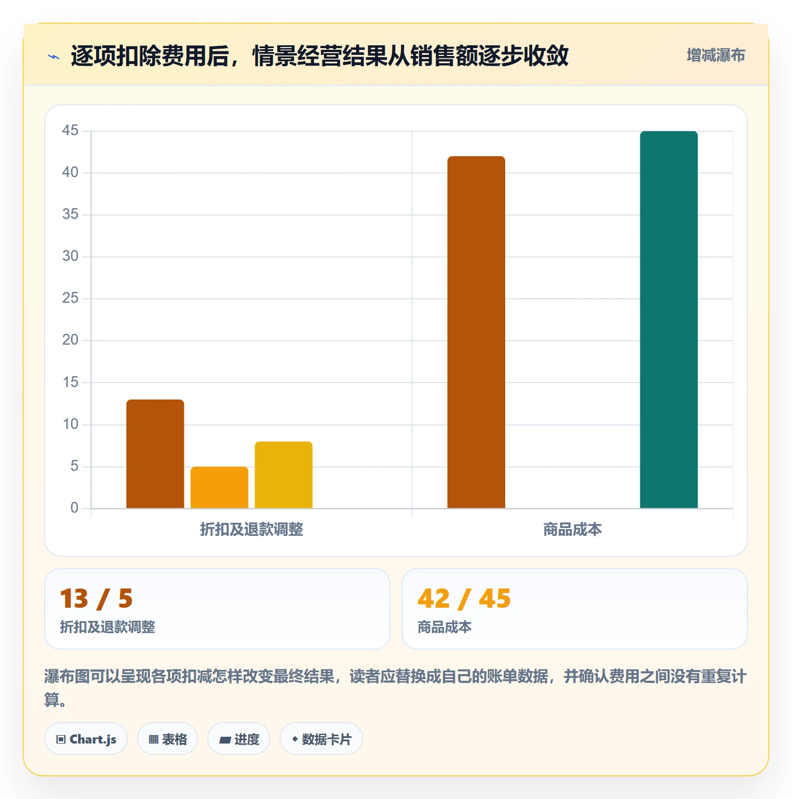
Task: Click the Chart.js tag chip
Action: (x=86, y=739)
